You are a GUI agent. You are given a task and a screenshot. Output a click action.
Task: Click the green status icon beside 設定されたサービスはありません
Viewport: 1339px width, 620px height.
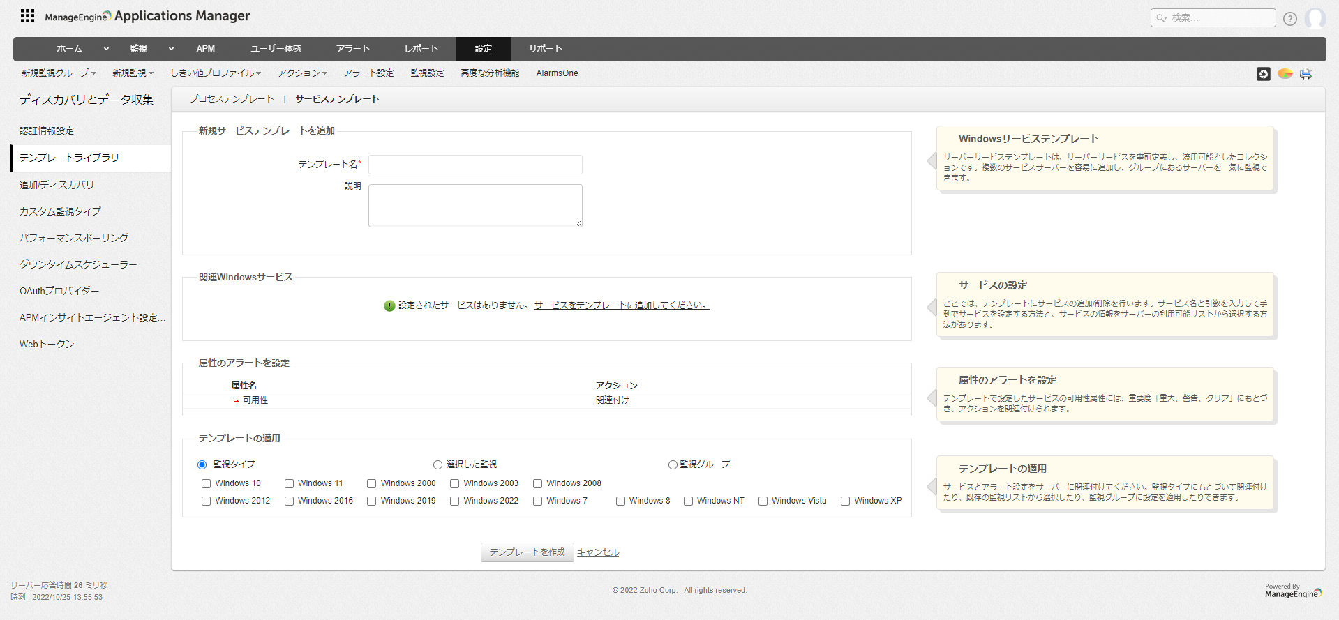389,305
